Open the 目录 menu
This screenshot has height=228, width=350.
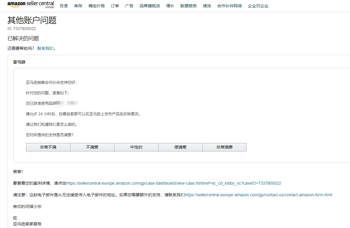pos(64,6)
